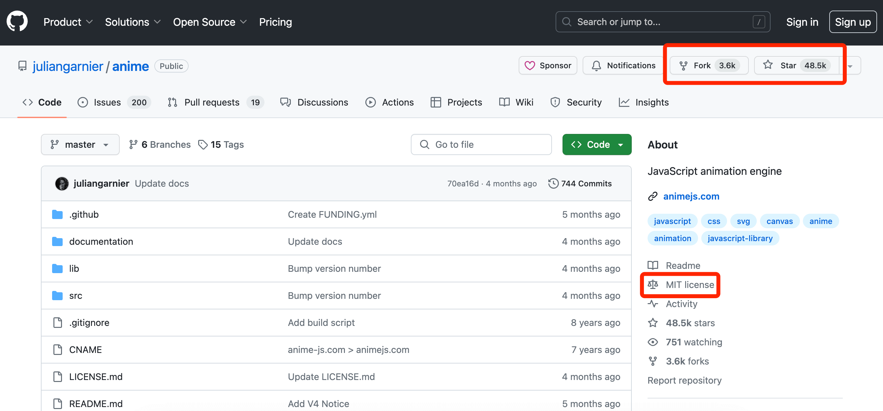This screenshot has width=883, height=411.
Task: Click the anime topic tag
Action: 821,221
